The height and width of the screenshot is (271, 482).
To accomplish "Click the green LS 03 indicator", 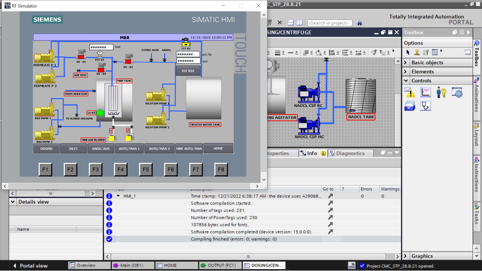I will pyautogui.click(x=100, y=113).
